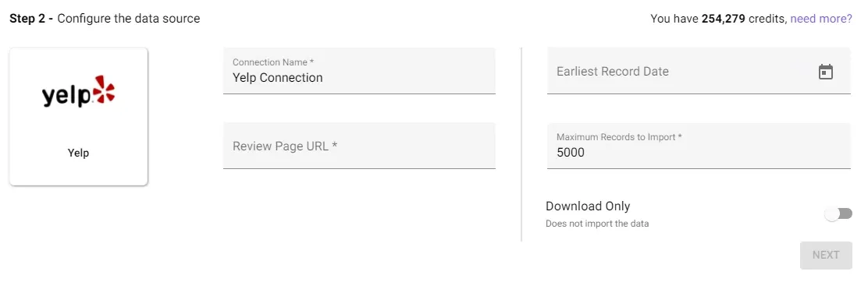This screenshot has height=289, width=868.
Task: Click 'Does not import the data' description
Action: pos(597,224)
